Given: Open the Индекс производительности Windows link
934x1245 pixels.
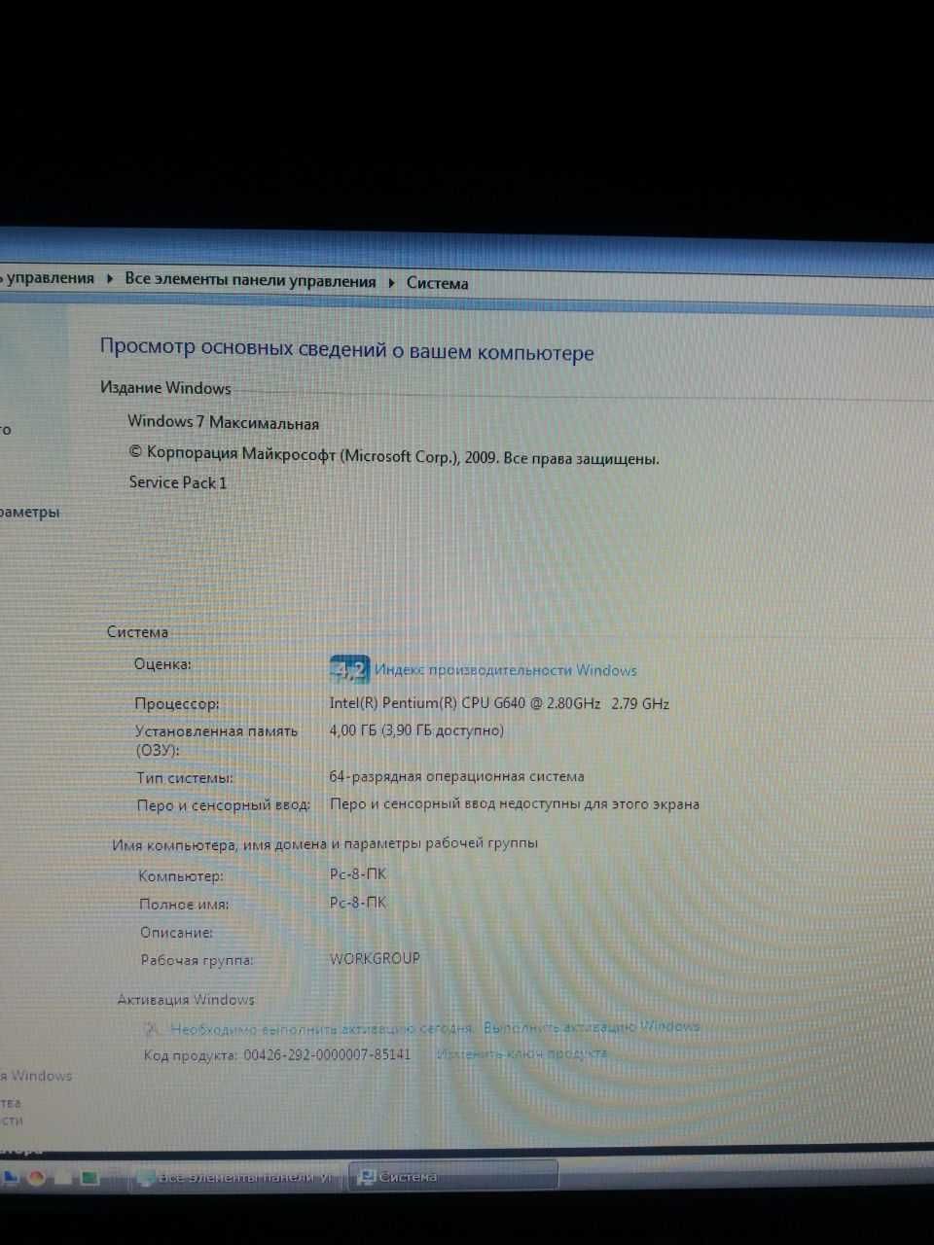Looking at the screenshot, I should click(x=506, y=670).
